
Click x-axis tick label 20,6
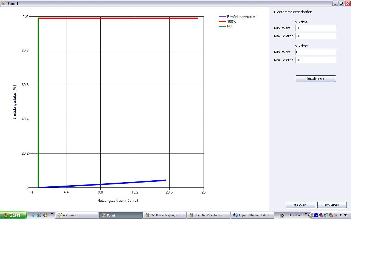point(169,192)
